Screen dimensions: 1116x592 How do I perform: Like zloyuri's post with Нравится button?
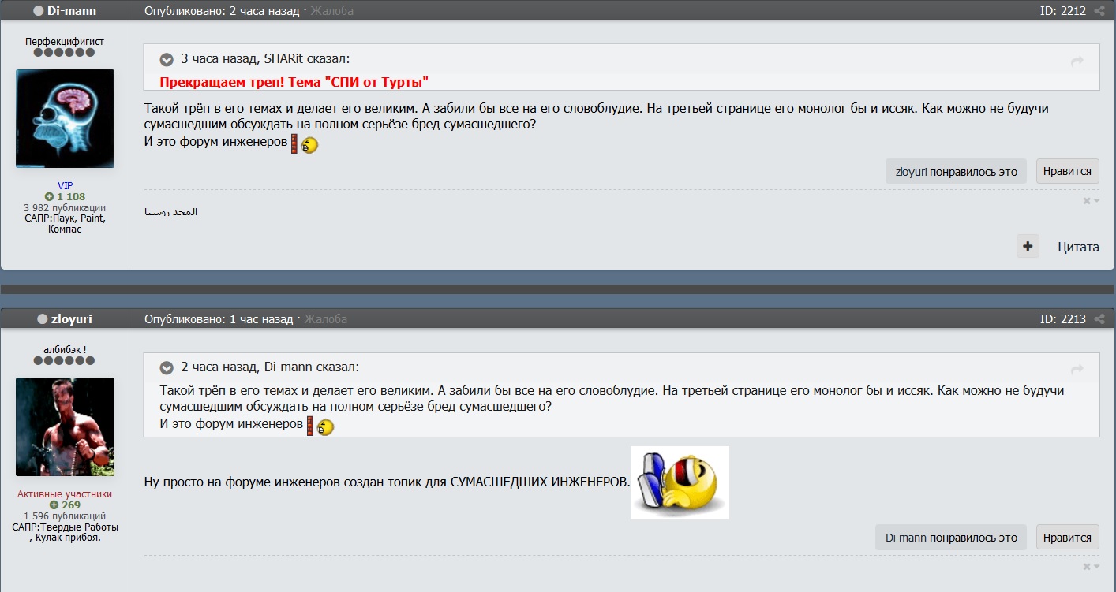pyautogui.click(x=1067, y=538)
